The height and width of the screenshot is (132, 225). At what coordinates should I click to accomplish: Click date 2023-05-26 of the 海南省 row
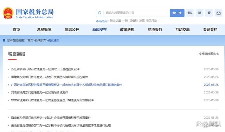[211, 118]
